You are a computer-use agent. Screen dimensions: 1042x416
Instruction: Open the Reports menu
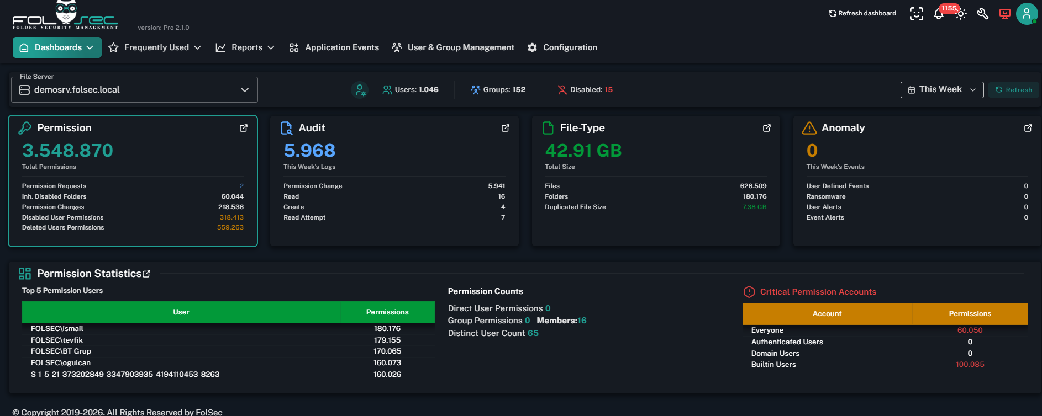tap(245, 47)
